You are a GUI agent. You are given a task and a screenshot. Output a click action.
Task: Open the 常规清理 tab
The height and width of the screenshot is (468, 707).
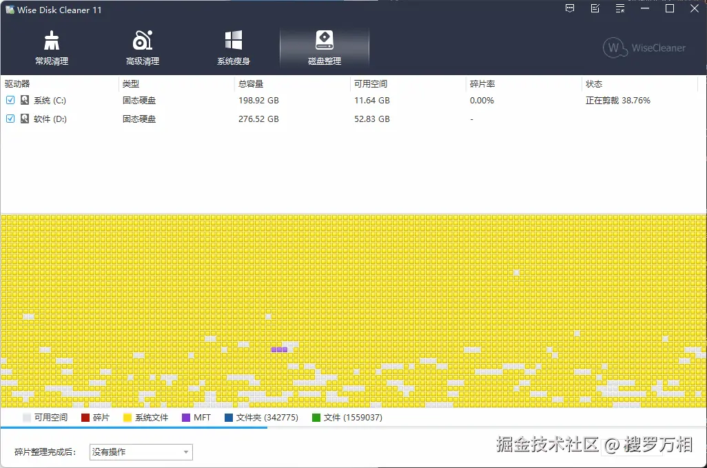pyautogui.click(x=52, y=48)
